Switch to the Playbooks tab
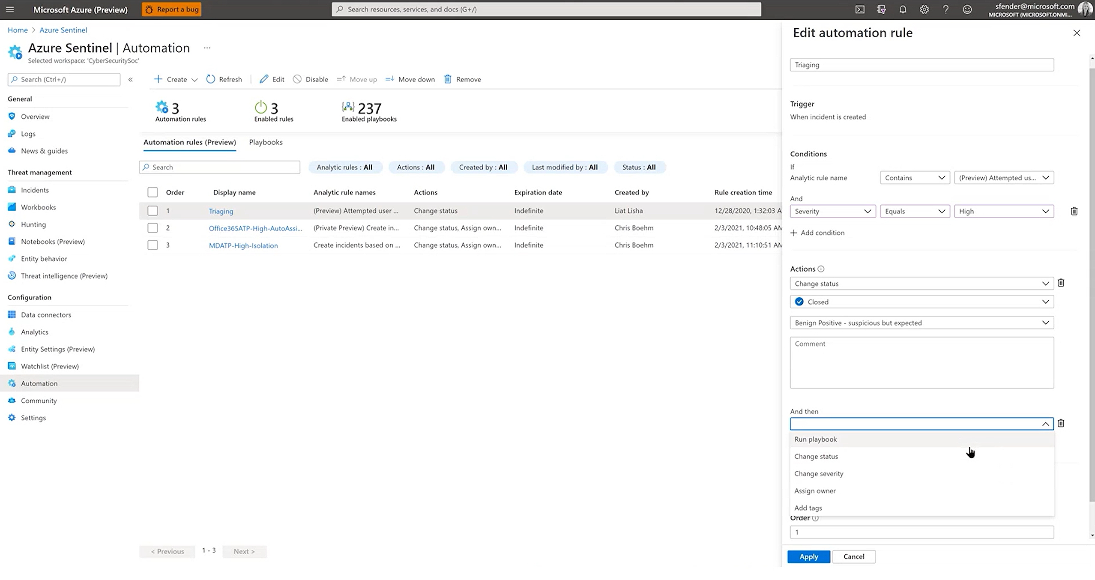Image resolution: width=1095 pixels, height=580 pixels. tap(266, 142)
